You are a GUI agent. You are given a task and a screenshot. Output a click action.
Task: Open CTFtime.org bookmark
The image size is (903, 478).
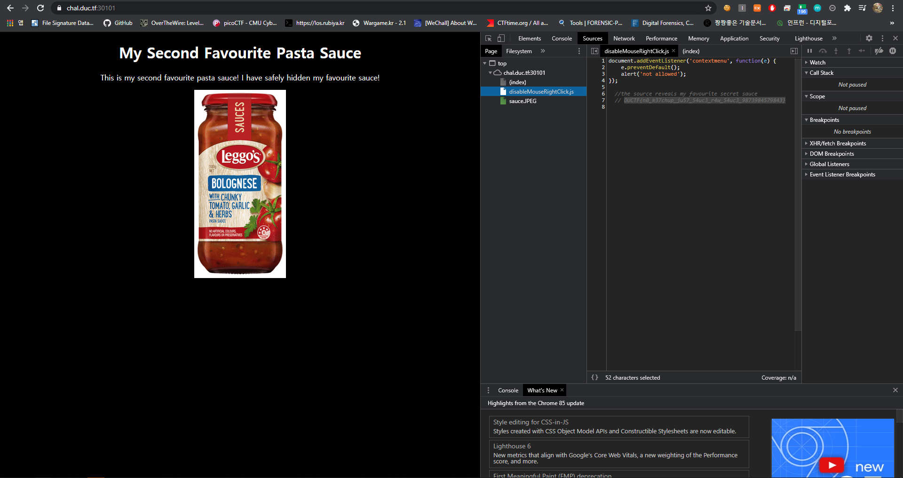pyautogui.click(x=517, y=23)
